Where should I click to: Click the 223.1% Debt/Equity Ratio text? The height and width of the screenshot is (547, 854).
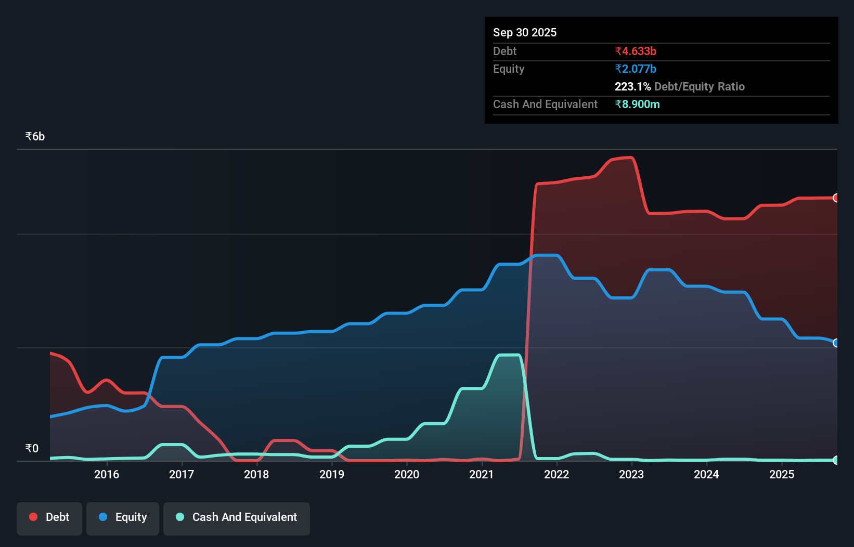point(680,86)
